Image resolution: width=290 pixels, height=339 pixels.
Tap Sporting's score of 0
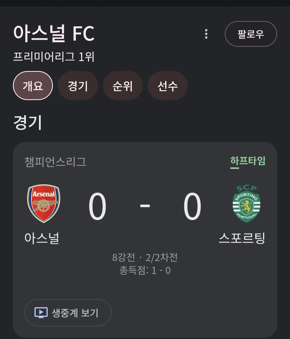[x=192, y=206]
